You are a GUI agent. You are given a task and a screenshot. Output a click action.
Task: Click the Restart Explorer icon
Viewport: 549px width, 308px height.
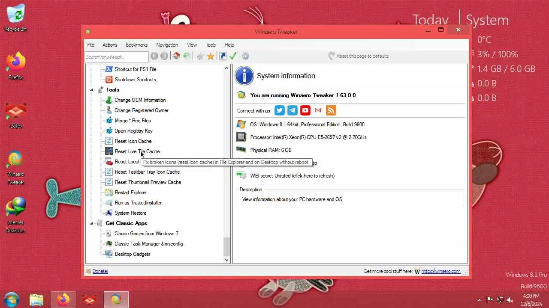tap(109, 192)
